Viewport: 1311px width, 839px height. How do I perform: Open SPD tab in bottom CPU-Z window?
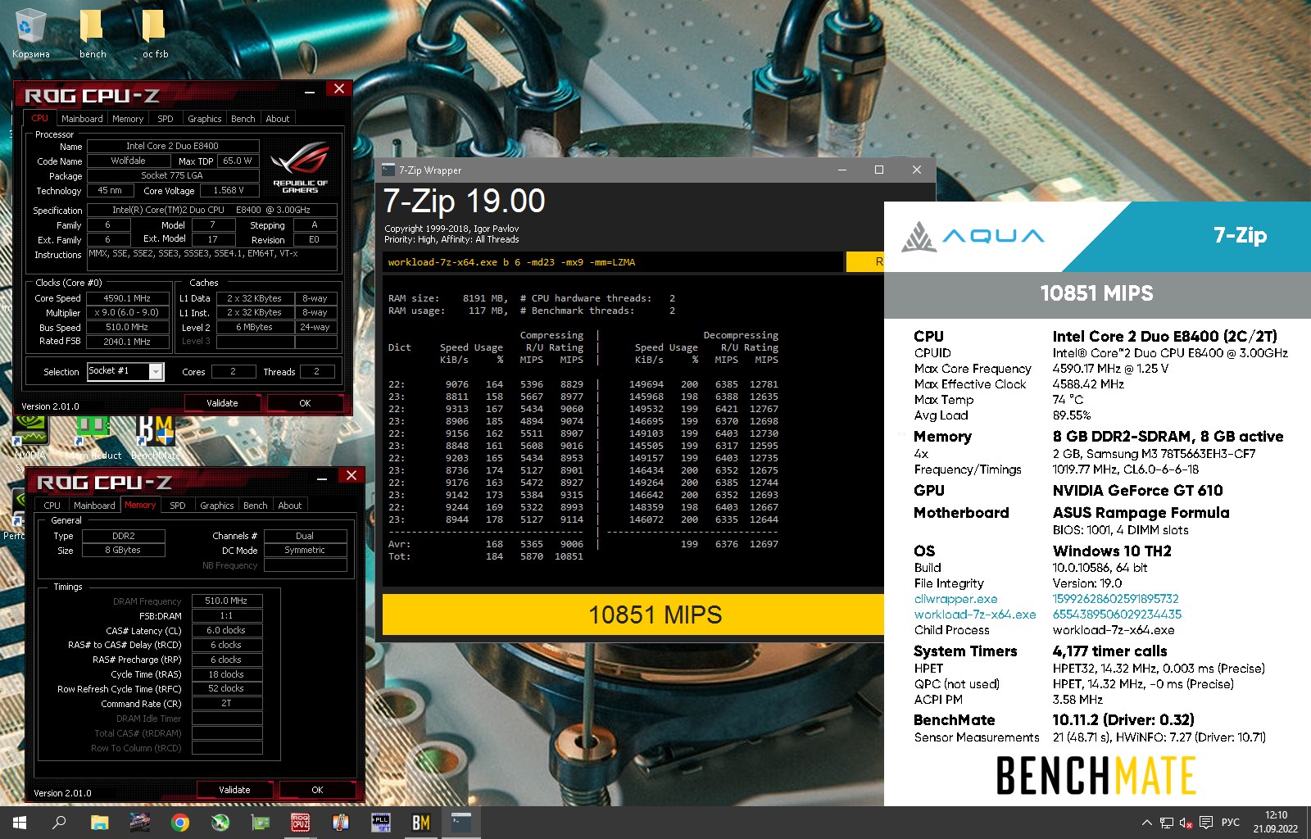[178, 506]
